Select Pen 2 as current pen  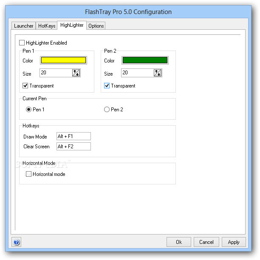pyautogui.click(x=107, y=110)
